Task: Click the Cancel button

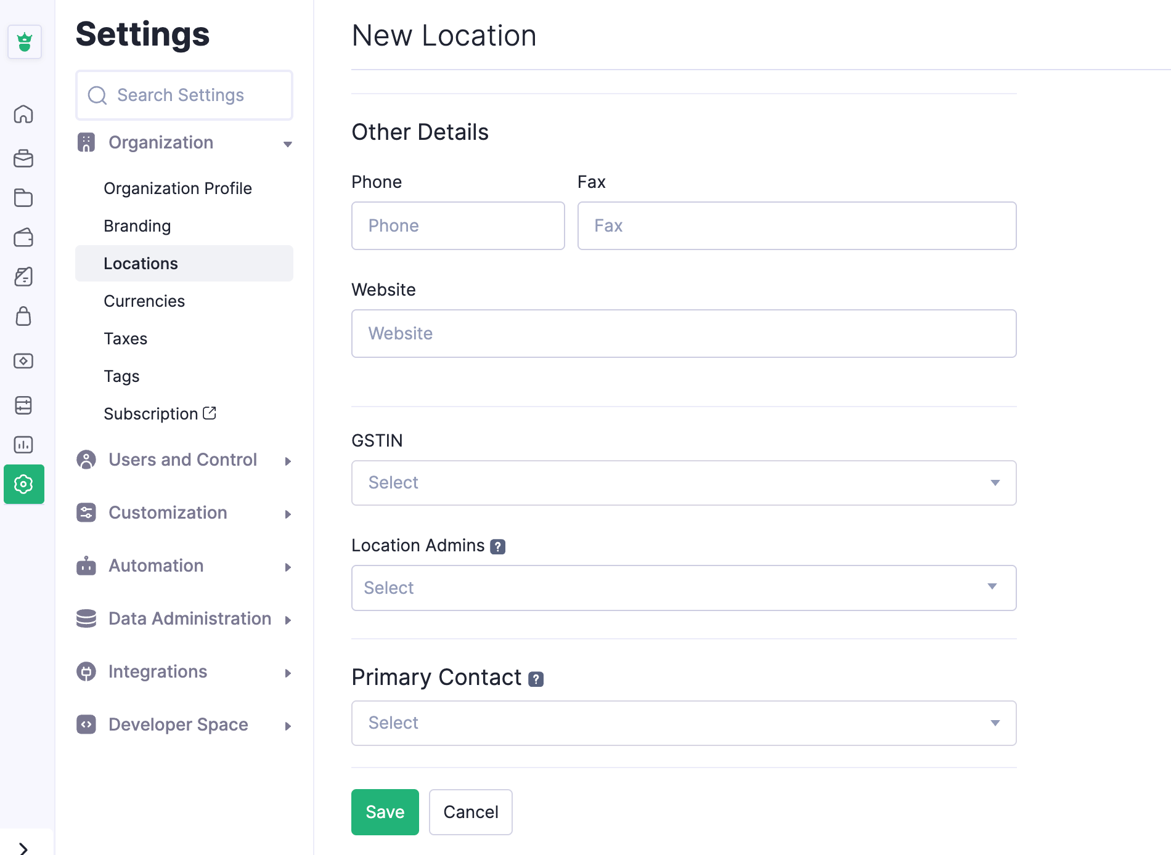Action: [x=470, y=812]
